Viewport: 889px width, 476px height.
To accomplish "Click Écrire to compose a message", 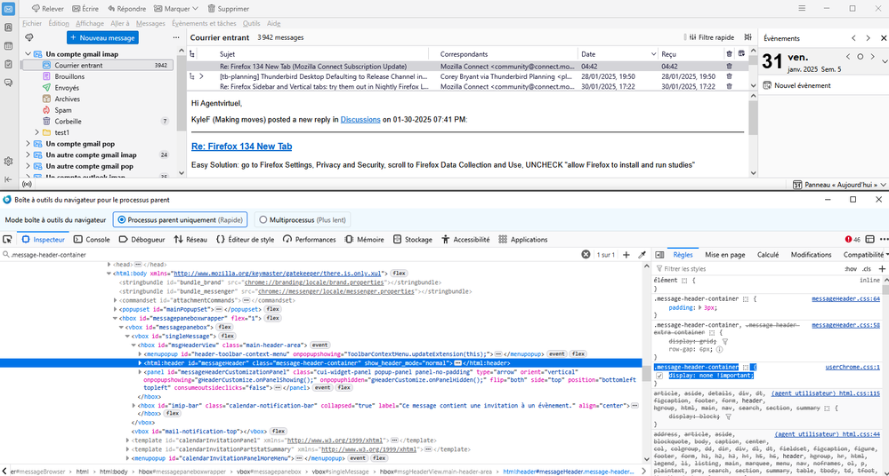I will [85, 9].
